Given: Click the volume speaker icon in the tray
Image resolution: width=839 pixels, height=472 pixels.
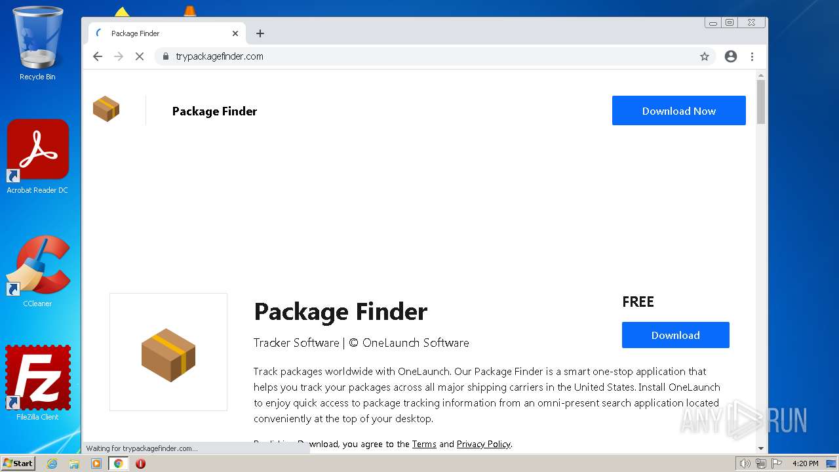Looking at the screenshot, I should click(745, 463).
